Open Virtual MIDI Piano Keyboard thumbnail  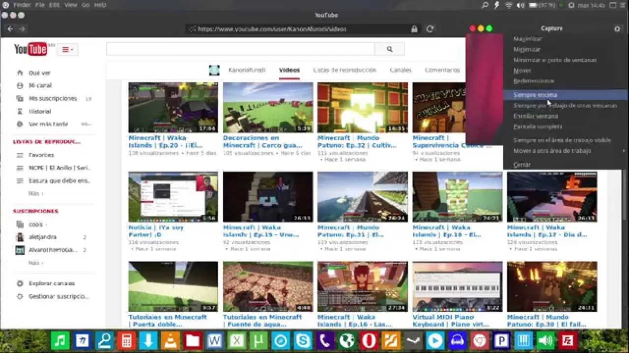(457, 286)
